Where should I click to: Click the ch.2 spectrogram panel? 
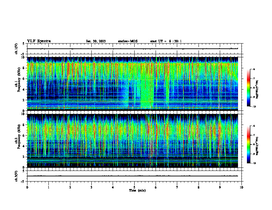[133, 141]
